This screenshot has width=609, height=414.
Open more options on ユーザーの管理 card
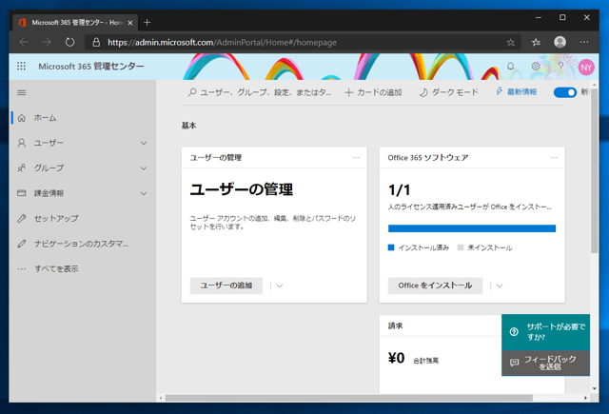point(356,158)
